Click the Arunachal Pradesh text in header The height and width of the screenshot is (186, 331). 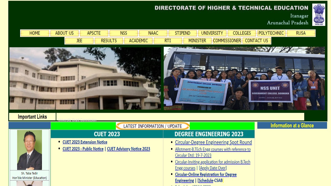coord(288,23)
